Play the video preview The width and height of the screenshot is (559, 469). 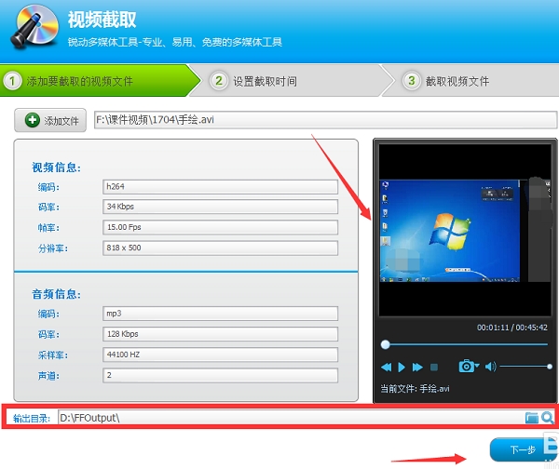pyautogui.click(x=402, y=367)
